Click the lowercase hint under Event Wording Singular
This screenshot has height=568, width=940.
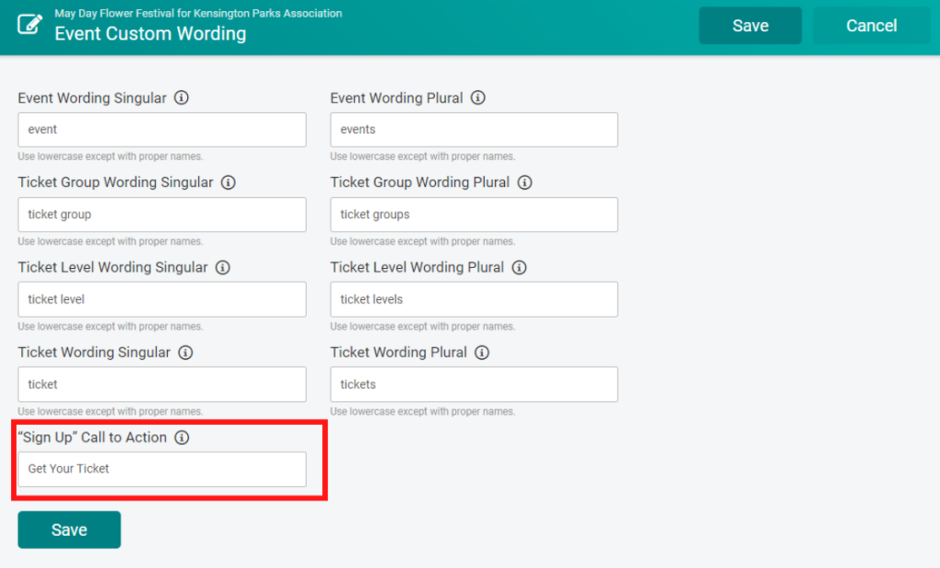110,156
